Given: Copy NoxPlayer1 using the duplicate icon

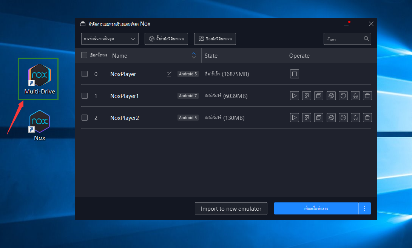Looking at the screenshot, I should click(x=319, y=96).
